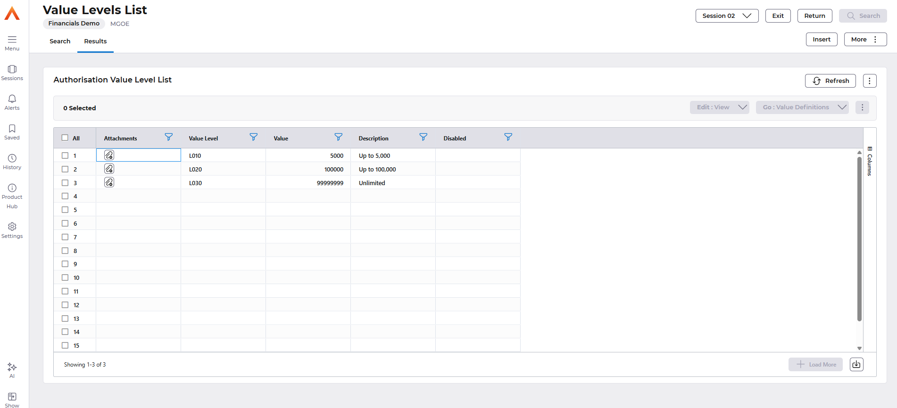This screenshot has width=897, height=408.
Task: Click the value cell 100000
Action: pyautogui.click(x=308, y=169)
